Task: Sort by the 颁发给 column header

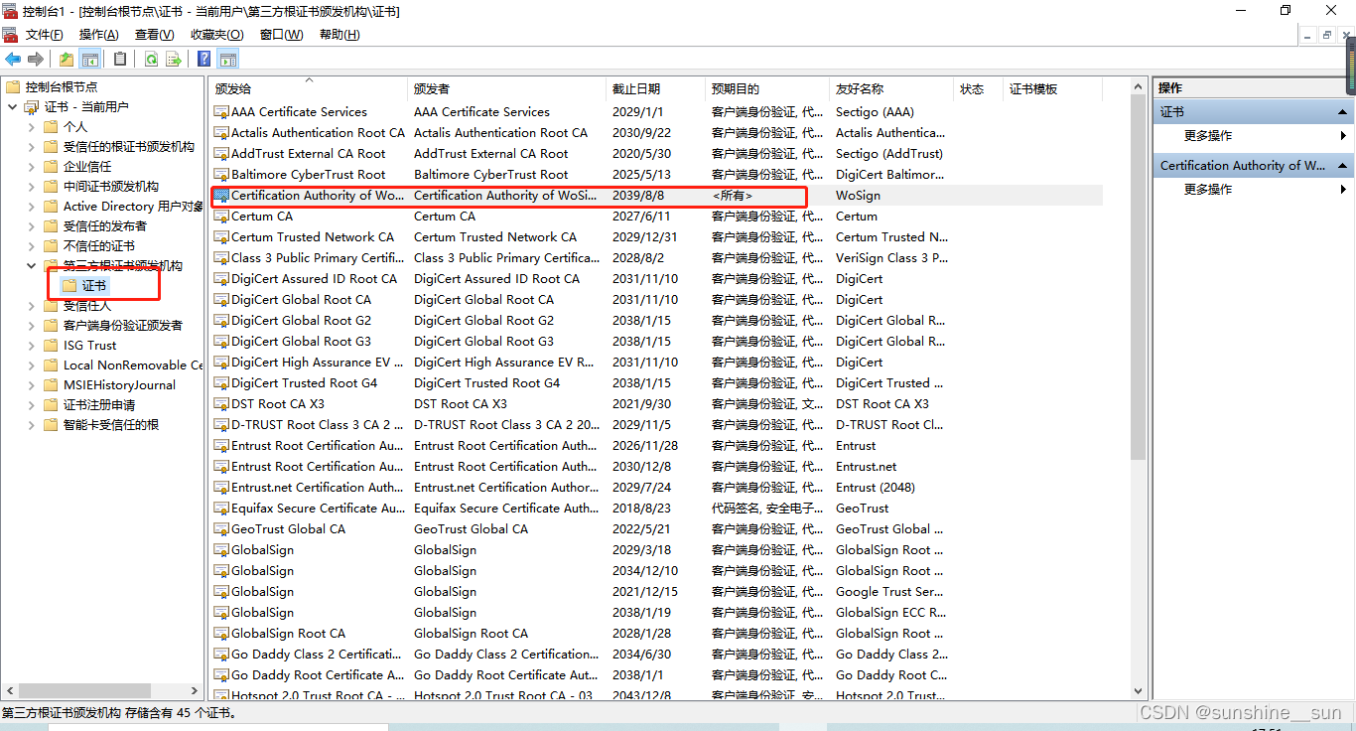Action: click(308, 89)
